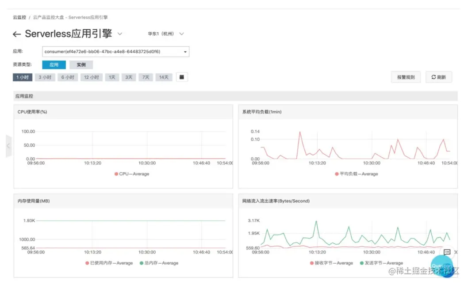
Task: Select the 6 小时 time range
Action: coord(68,77)
